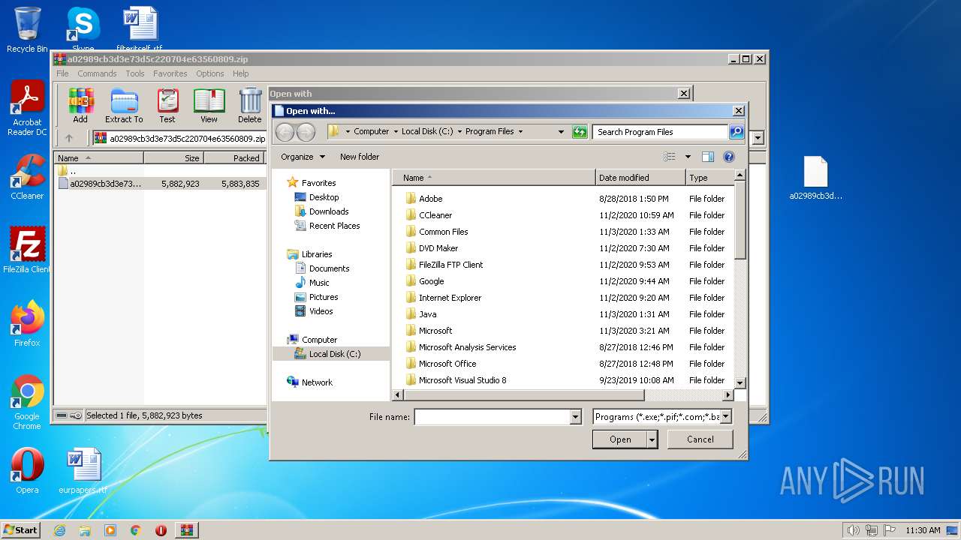
Task: Open Acrobat Reader DC desktop icon
Action: pos(28,109)
